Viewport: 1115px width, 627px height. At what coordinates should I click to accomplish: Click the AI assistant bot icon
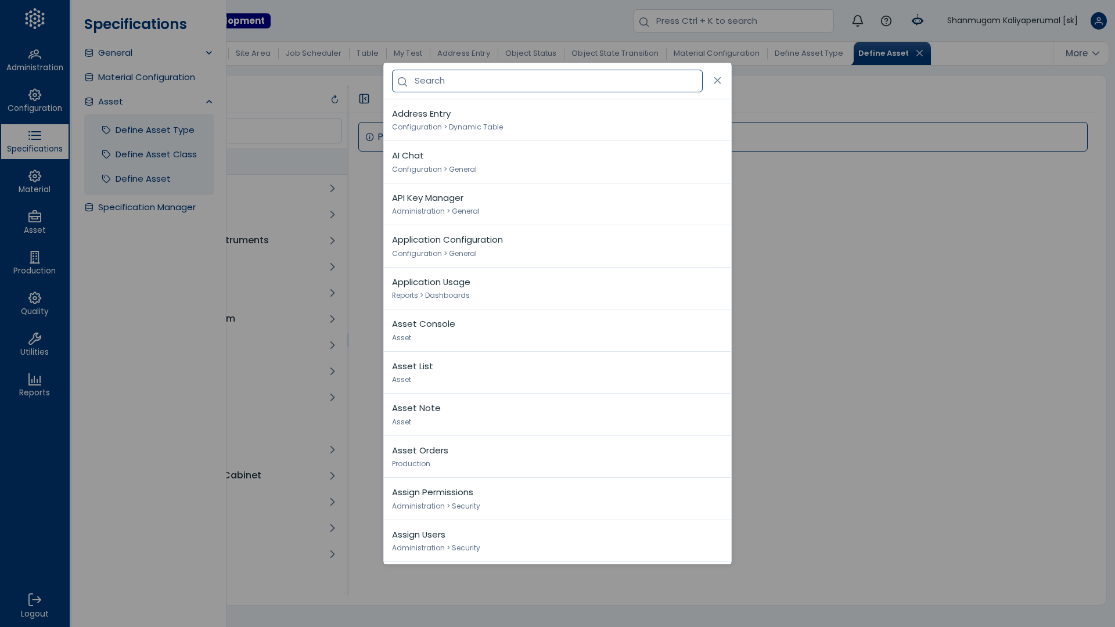point(918,21)
